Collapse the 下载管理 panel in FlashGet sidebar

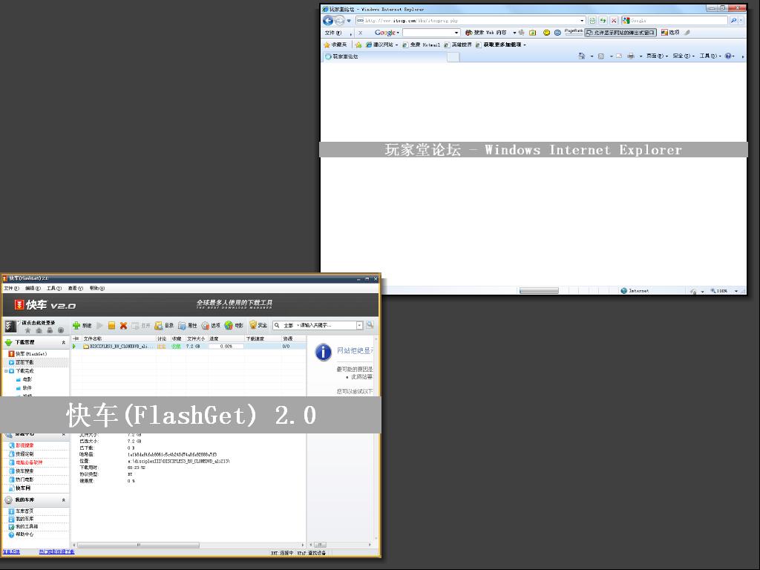tap(63, 342)
